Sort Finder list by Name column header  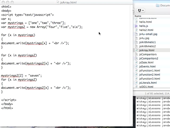138,16
